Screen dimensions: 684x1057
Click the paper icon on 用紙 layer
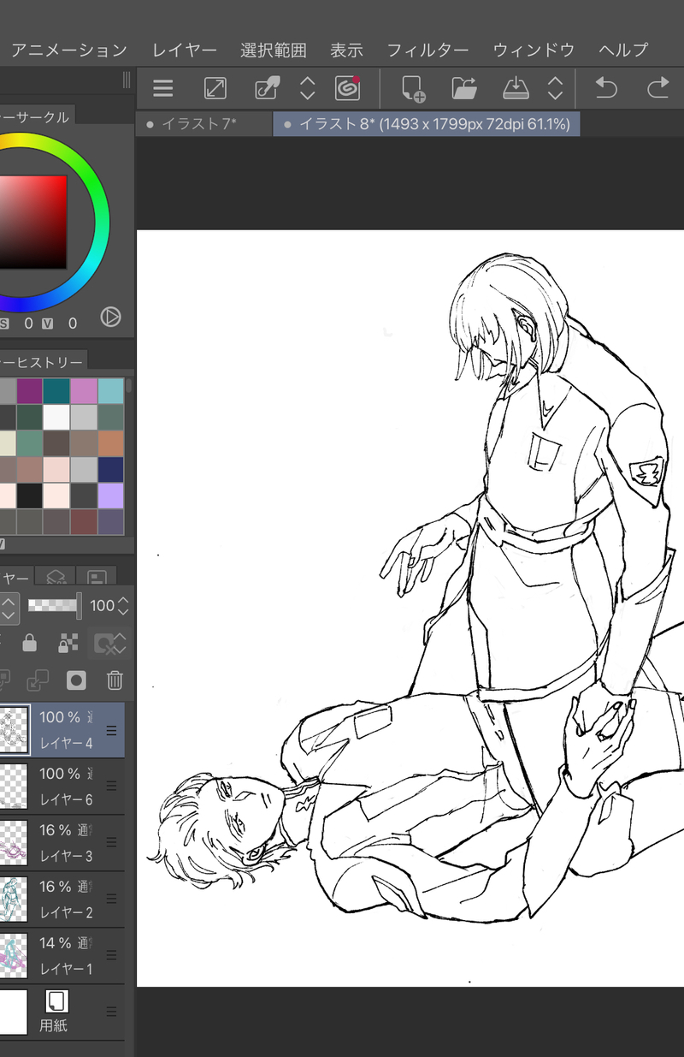point(57,1001)
